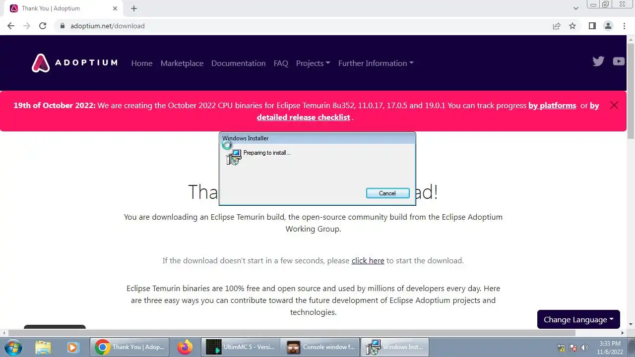Open Windows Media Player taskbar icon
The width and height of the screenshot is (635, 357).
click(x=73, y=347)
